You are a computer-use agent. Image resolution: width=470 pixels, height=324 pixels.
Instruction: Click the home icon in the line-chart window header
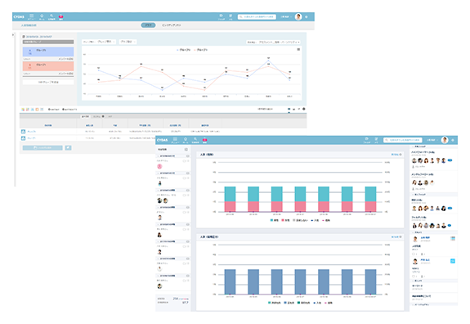[42, 16]
